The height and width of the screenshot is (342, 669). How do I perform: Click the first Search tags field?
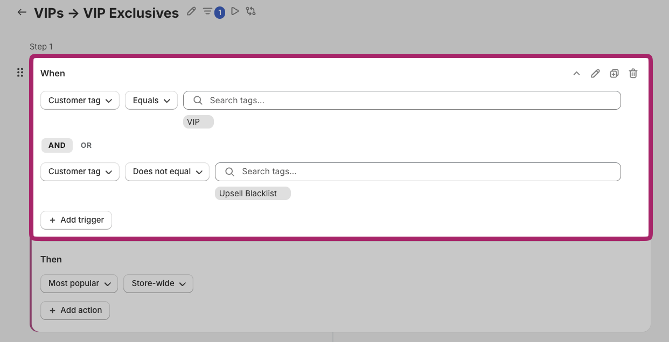(x=402, y=101)
